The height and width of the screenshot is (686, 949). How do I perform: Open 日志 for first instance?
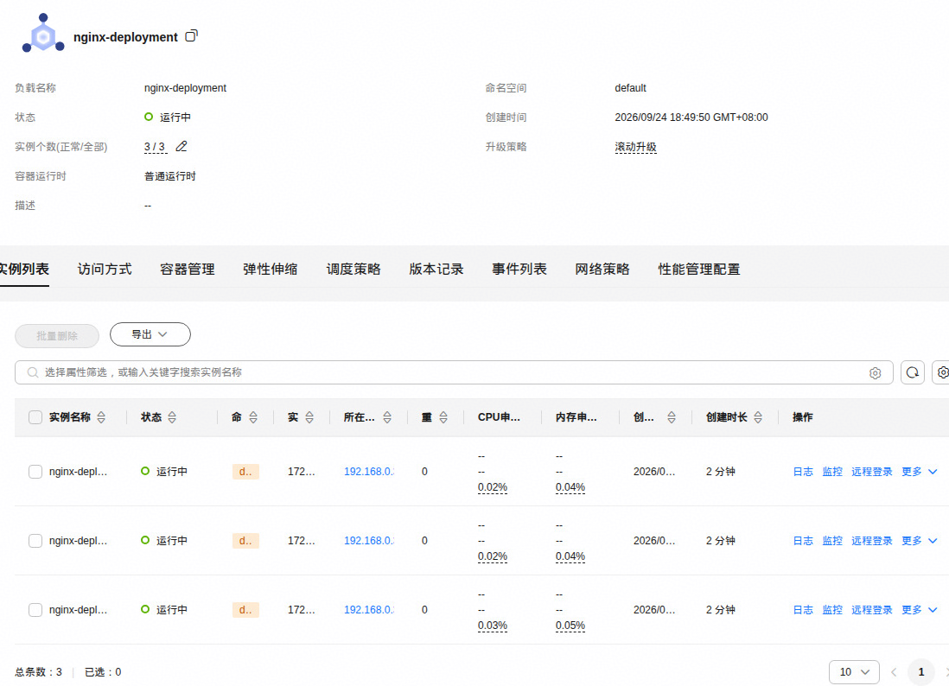pos(803,472)
